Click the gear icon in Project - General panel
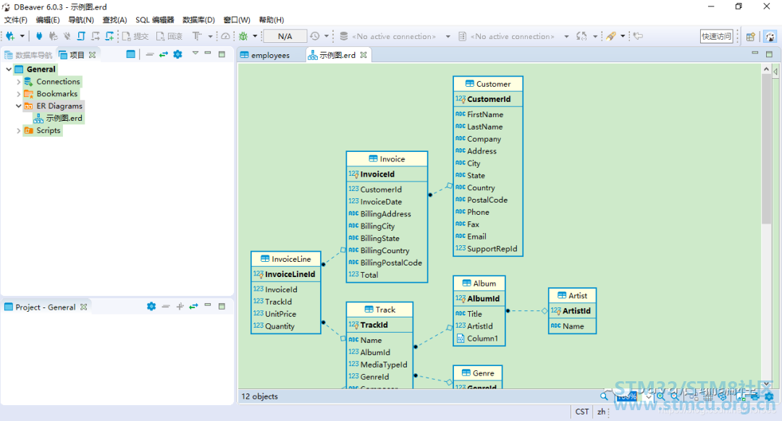The height and width of the screenshot is (421, 782). coord(151,307)
